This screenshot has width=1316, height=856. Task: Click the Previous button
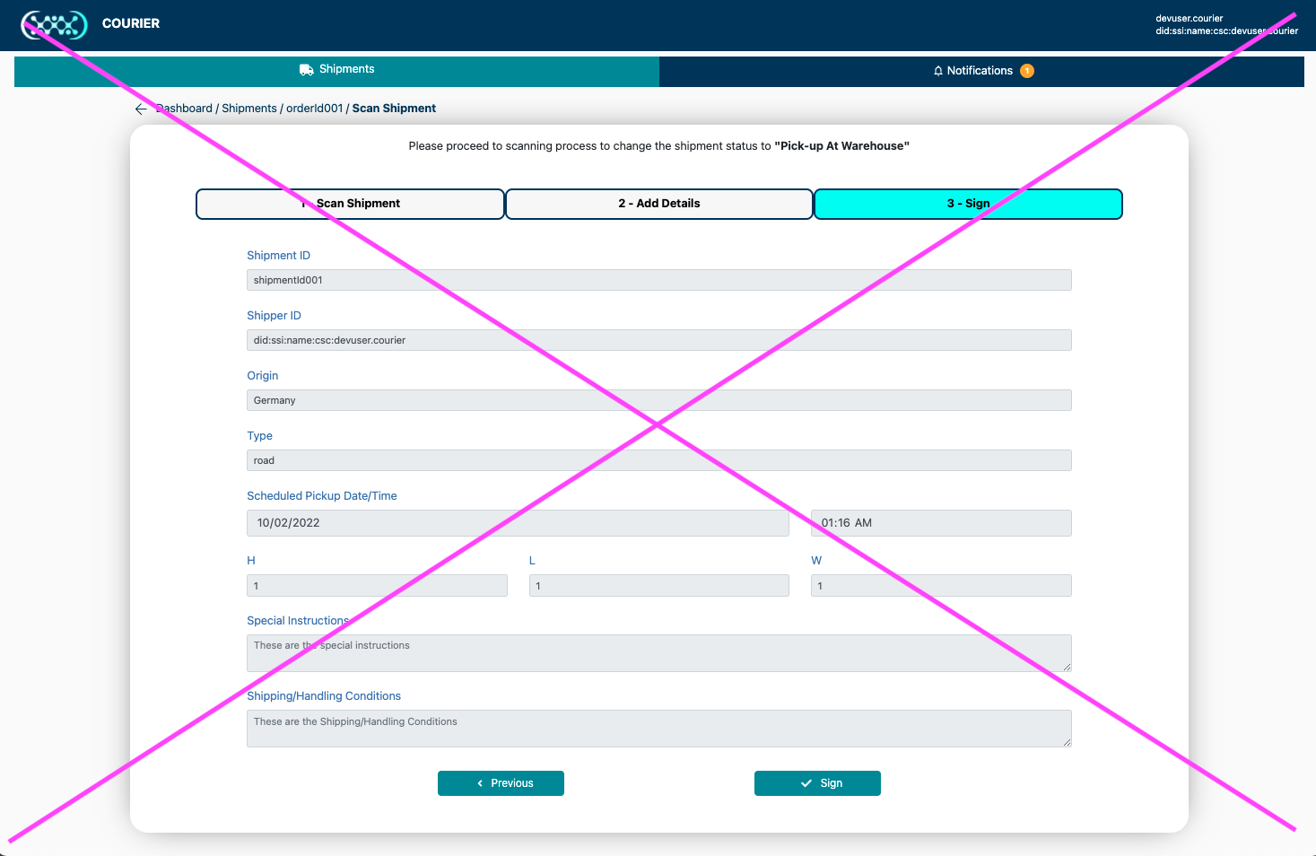pos(501,782)
